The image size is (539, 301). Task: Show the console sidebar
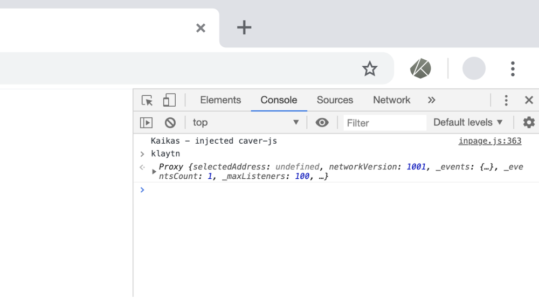(x=146, y=123)
